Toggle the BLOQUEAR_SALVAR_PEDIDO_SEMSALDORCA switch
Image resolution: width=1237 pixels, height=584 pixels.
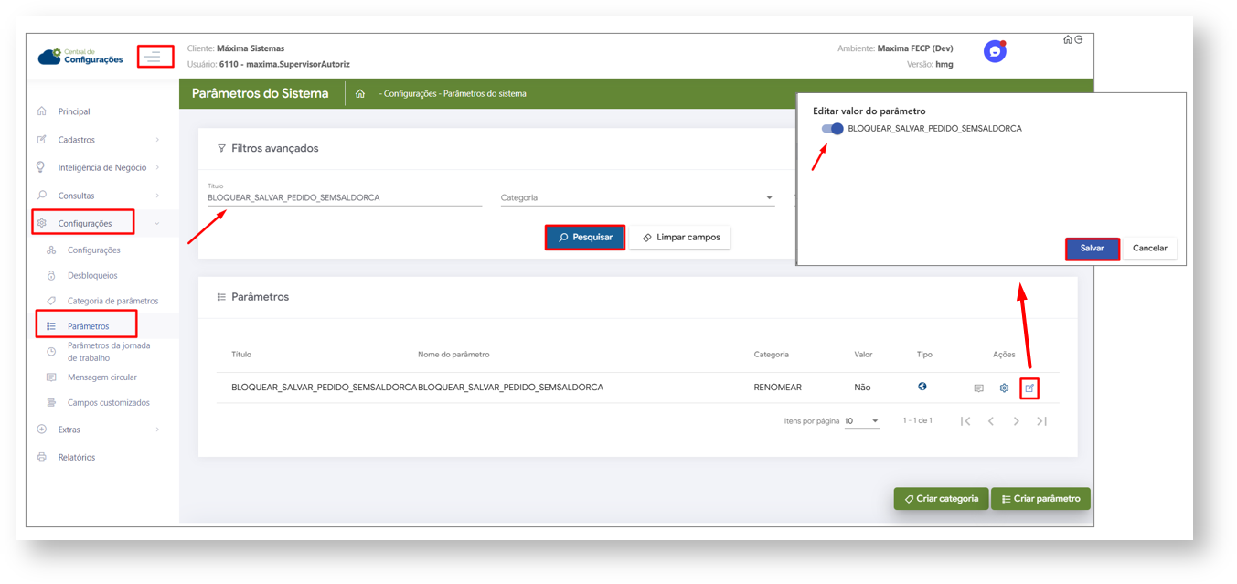tap(832, 129)
